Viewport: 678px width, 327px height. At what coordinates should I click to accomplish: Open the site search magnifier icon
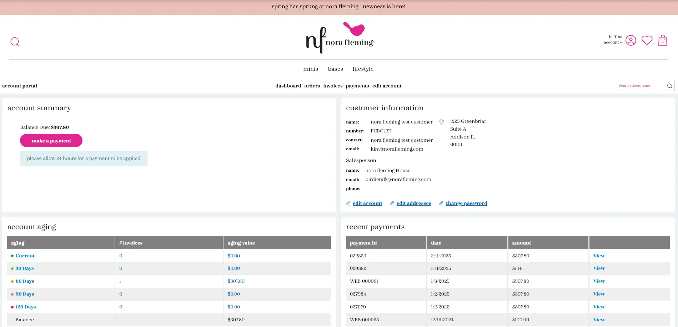[x=15, y=42]
